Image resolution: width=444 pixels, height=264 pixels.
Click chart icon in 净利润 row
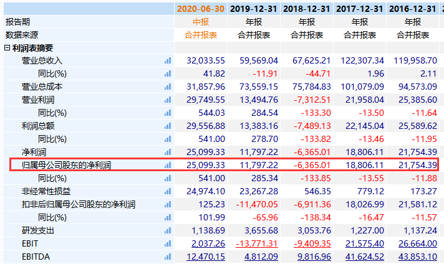pos(167,152)
